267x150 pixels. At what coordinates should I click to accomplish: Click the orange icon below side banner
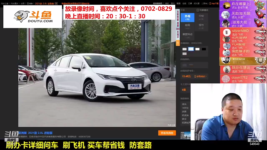pyautogui.click(x=178, y=43)
